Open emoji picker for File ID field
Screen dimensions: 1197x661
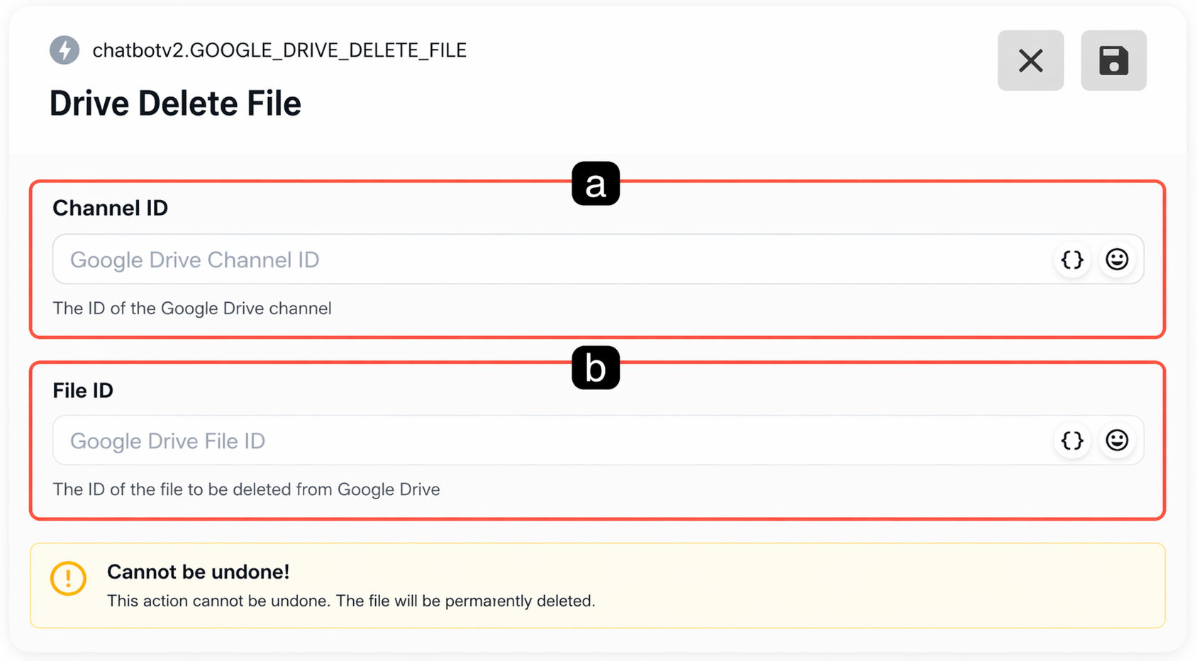tap(1117, 440)
